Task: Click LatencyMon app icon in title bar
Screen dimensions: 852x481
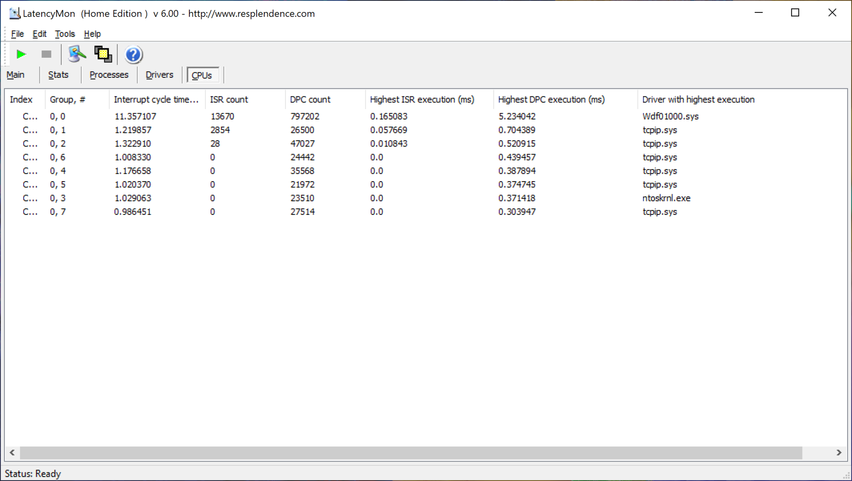Action: [x=15, y=13]
